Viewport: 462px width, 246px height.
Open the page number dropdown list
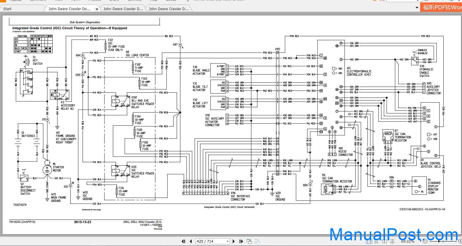point(228,241)
